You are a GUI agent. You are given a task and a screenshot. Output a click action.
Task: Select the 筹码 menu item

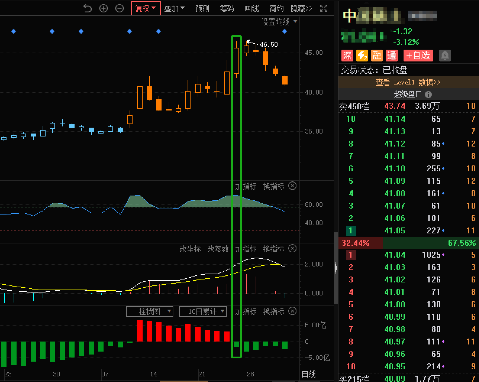click(227, 8)
